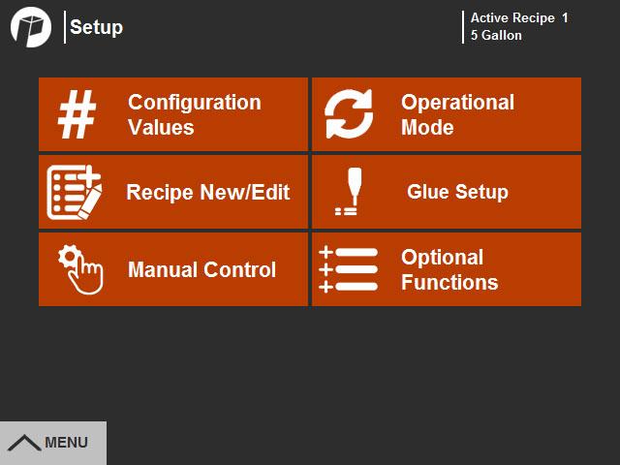Click the hash symbol Configuration Values icon

coord(77,114)
